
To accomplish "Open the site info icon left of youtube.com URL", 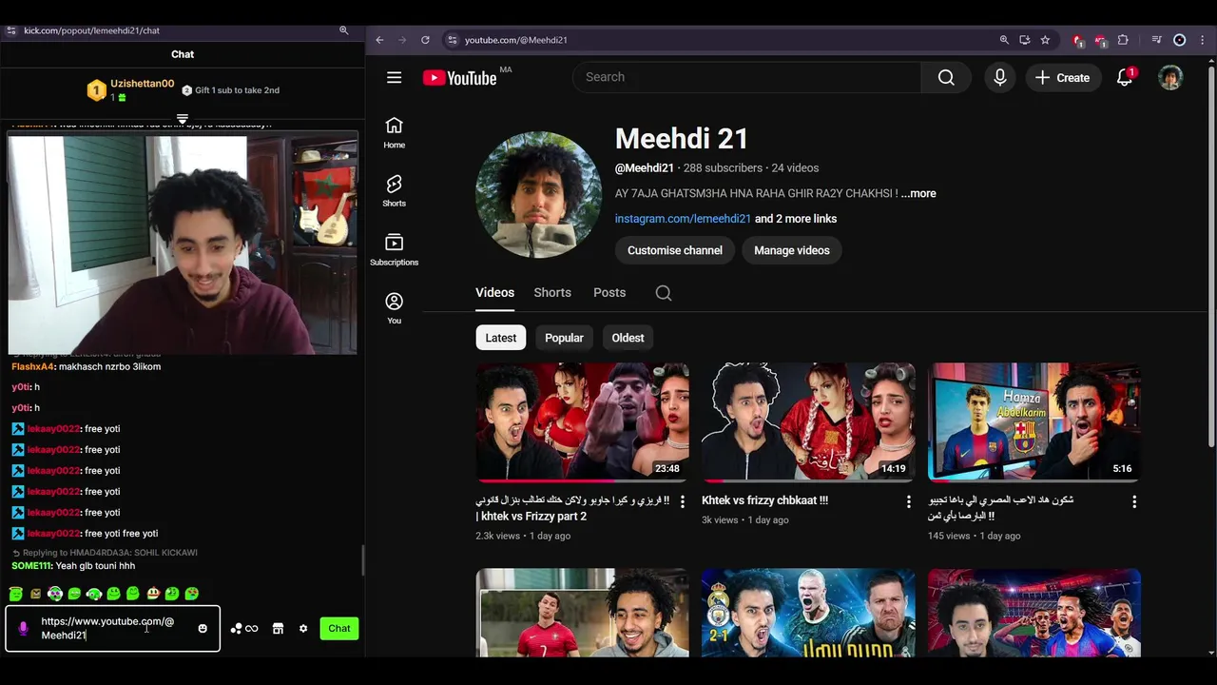I will [x=453, y=40].
